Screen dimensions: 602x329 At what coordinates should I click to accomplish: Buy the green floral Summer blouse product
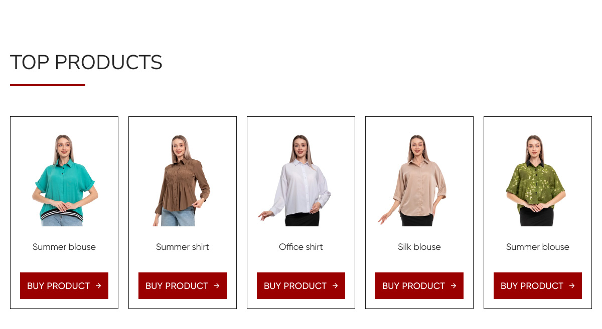(538, 285)
